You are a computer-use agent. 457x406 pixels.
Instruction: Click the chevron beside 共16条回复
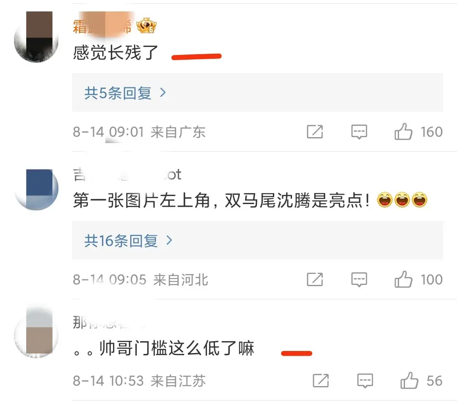169,240
